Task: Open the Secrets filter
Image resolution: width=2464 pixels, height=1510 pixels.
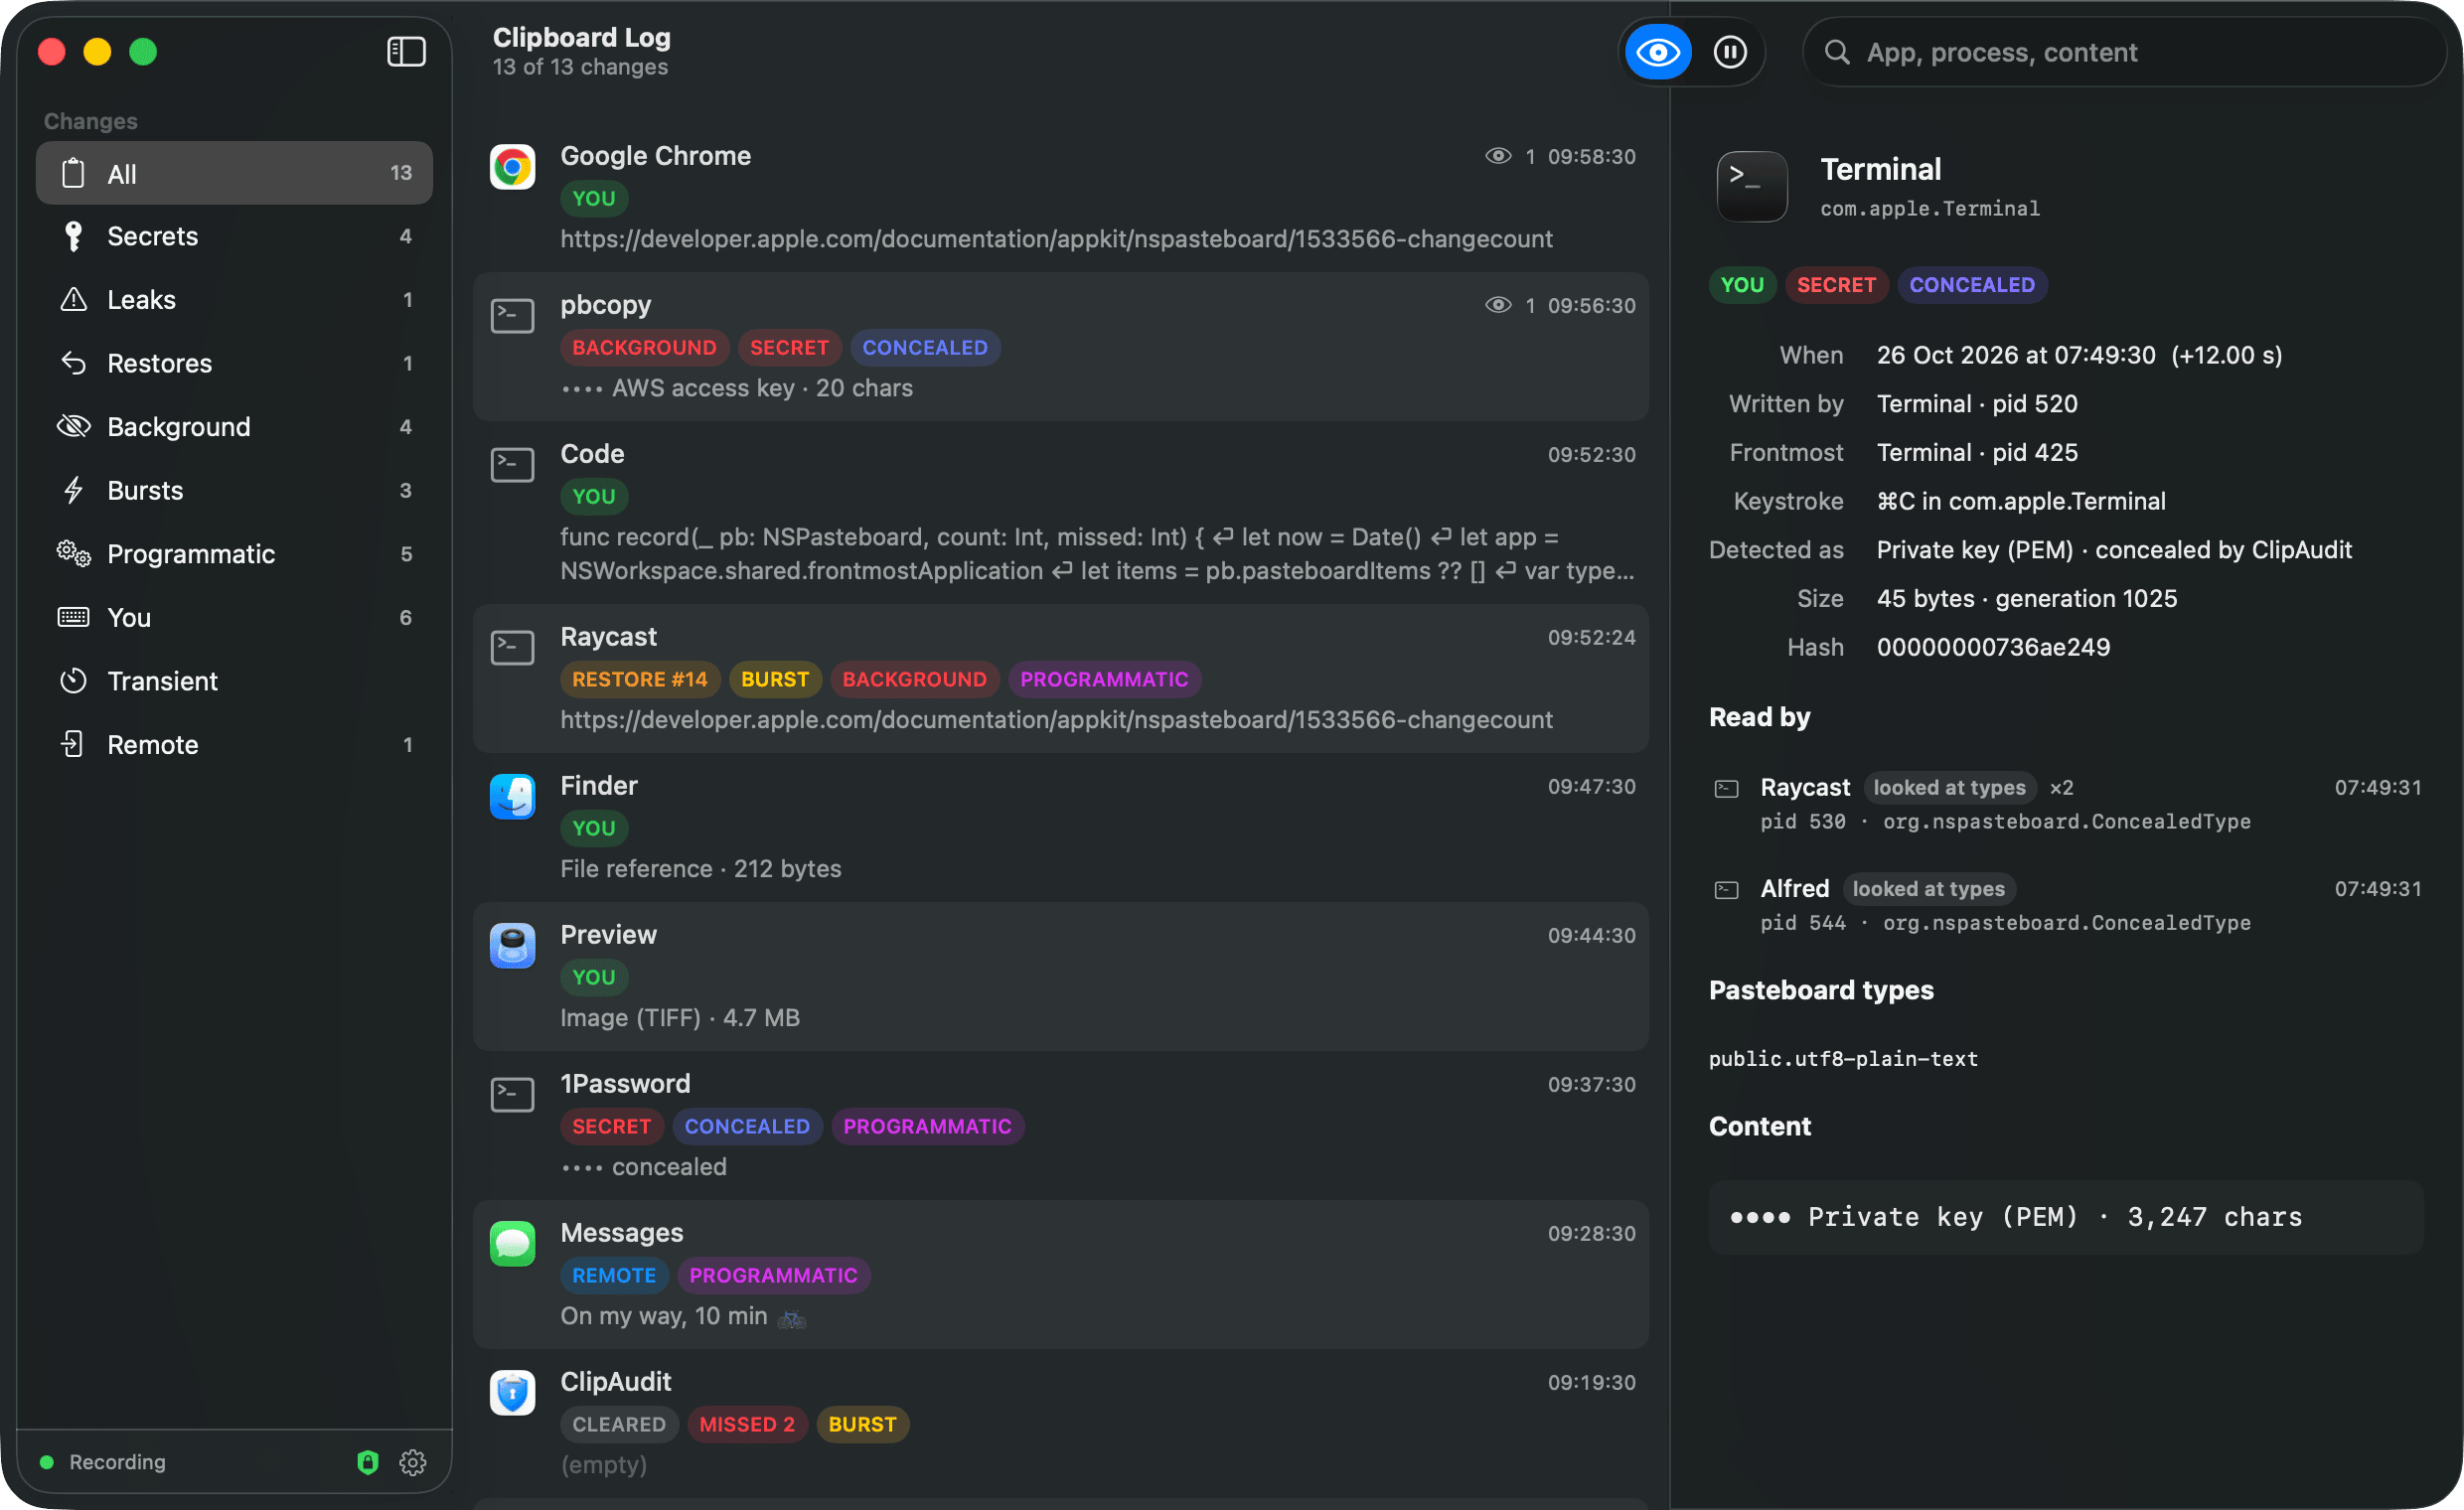Action: click(x=234, y=236)
